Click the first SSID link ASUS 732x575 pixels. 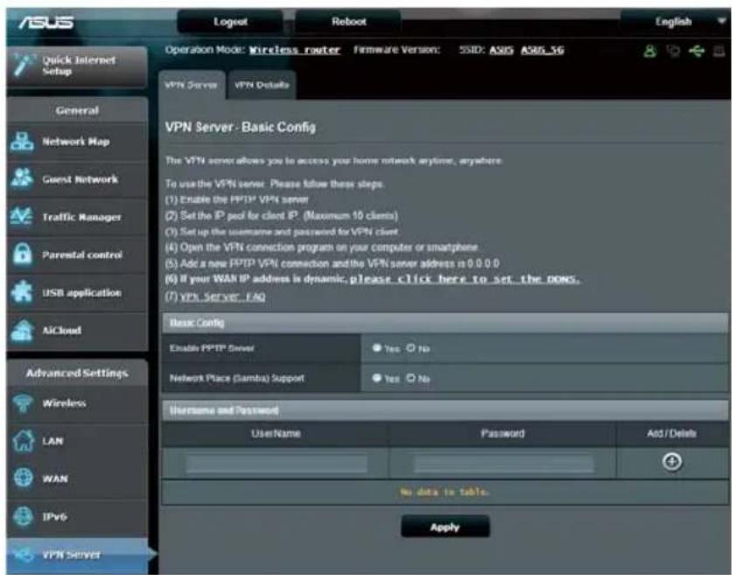pyautogui.click(x=501, y=50)
